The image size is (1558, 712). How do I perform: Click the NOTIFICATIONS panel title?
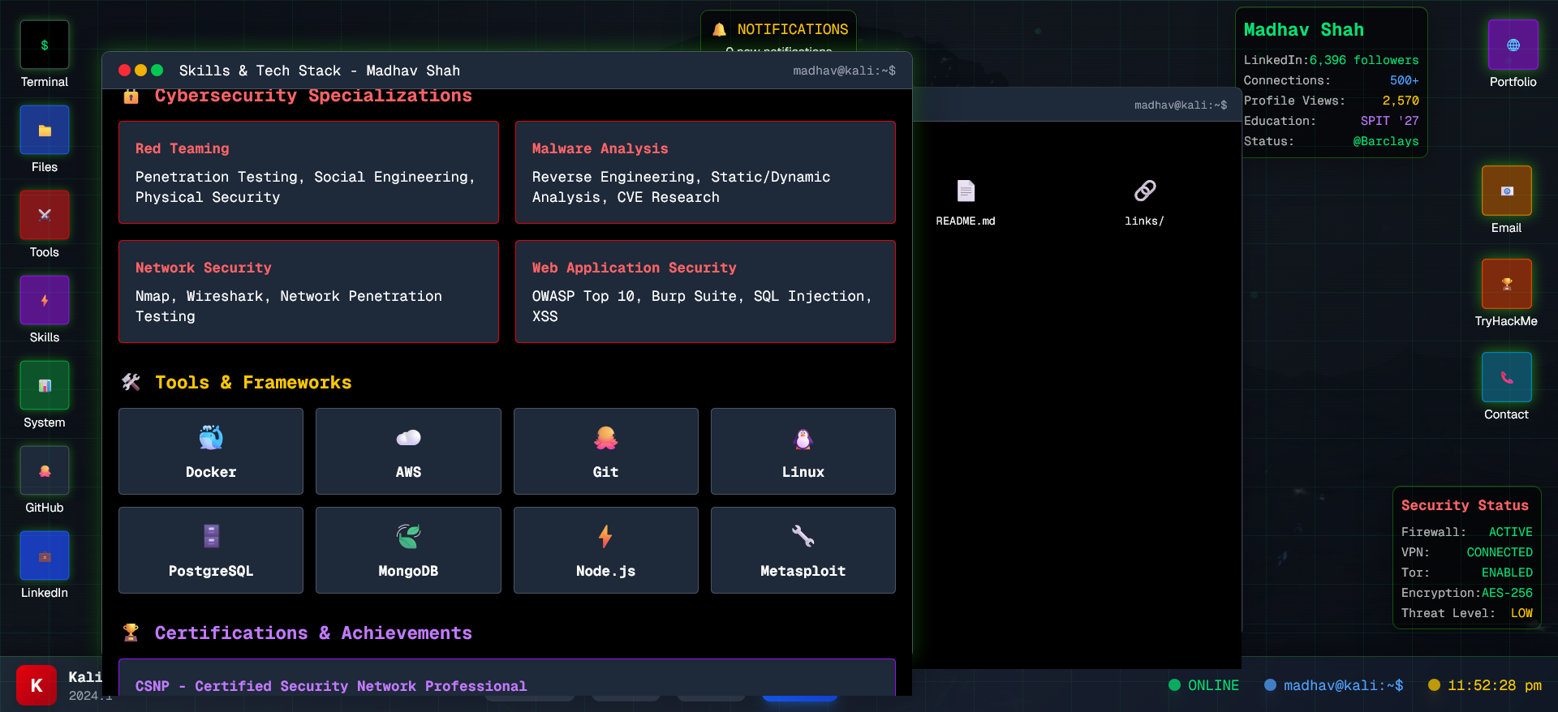[x=793, y=30]
